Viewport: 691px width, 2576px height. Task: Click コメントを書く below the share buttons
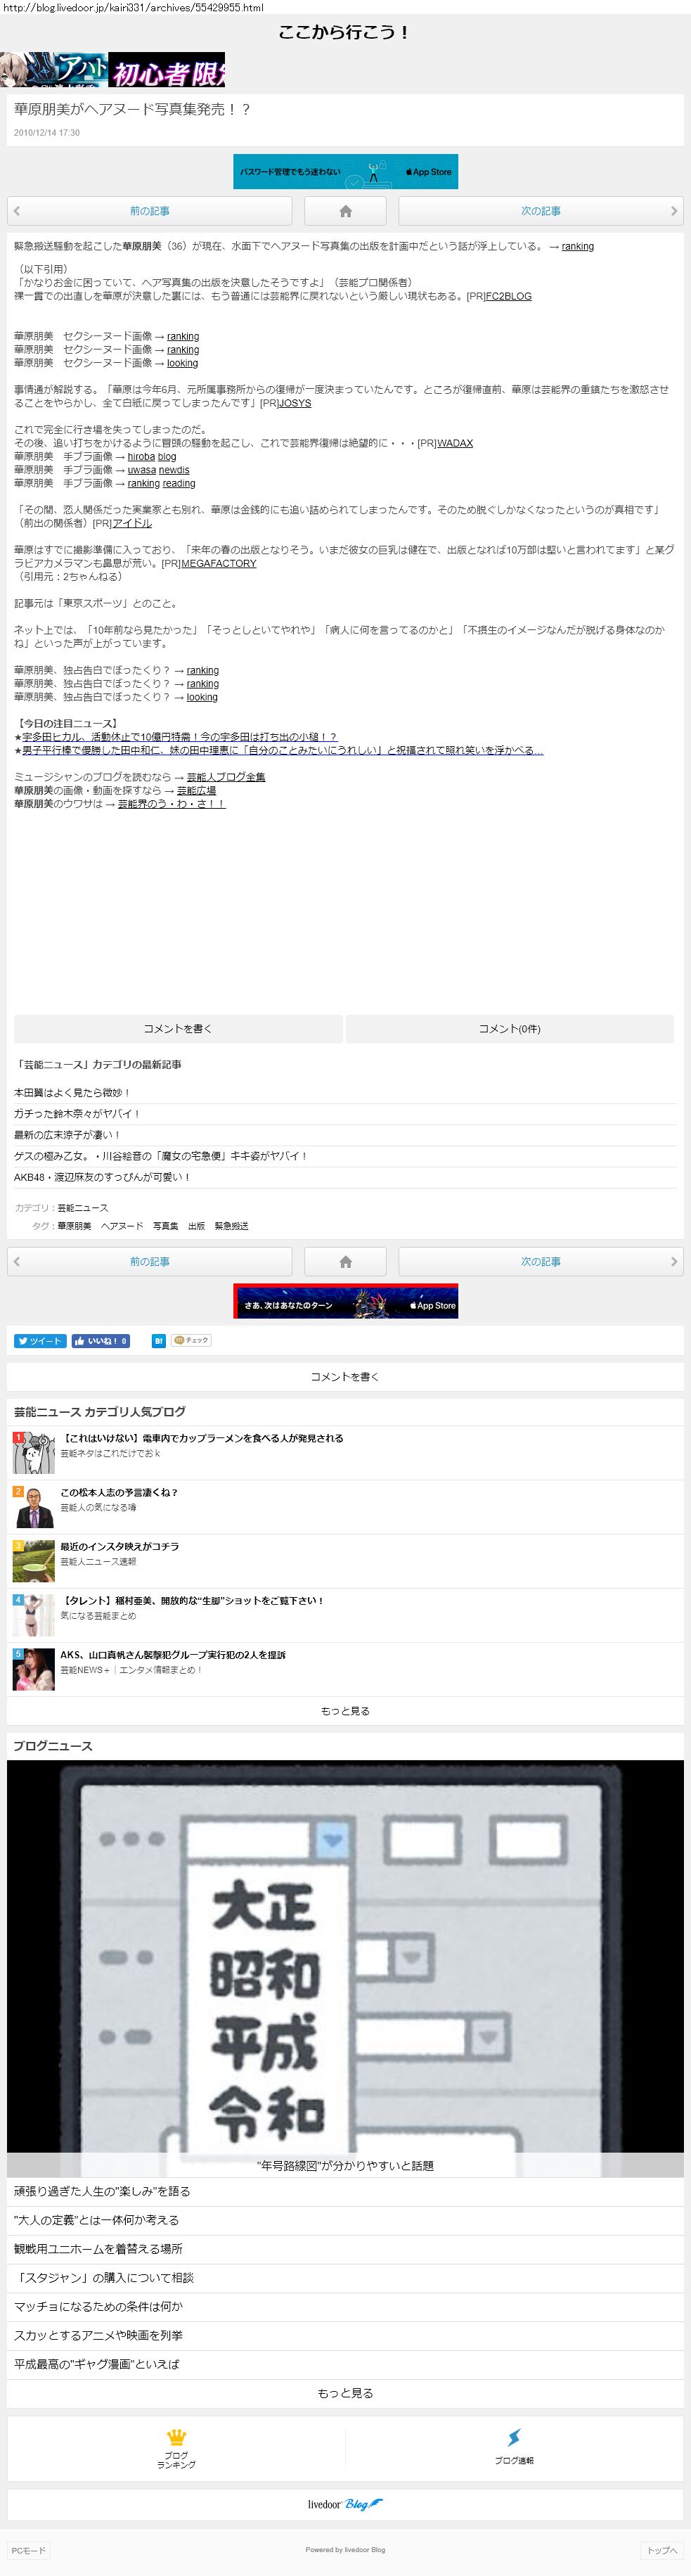[x=345, y=1377]
